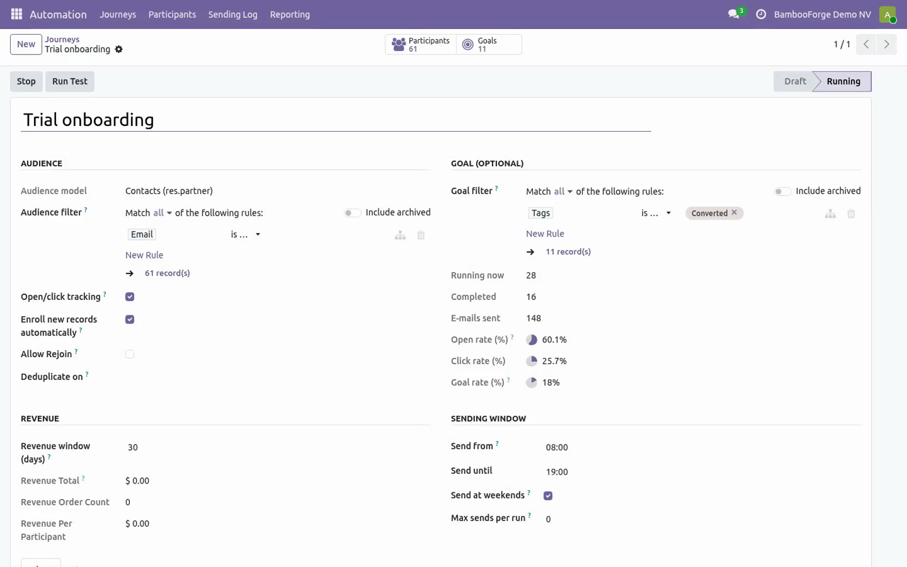Screen dimensions: 907x567
Task: Go to the next record arrow
Action: (x=887, y=44)
